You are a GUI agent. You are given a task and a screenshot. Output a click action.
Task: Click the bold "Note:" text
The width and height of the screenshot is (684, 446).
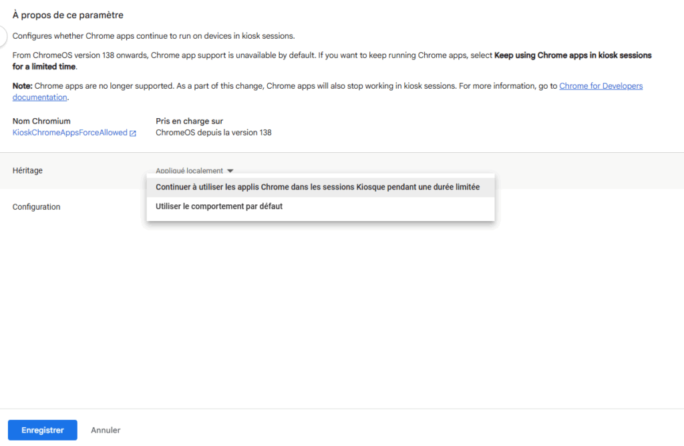pyautogui.click(x=23, y=86)
